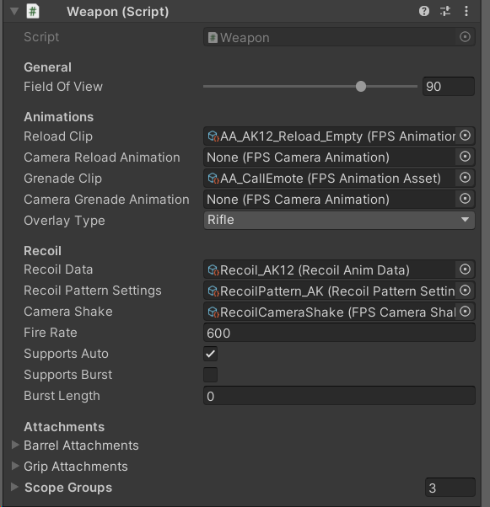Image resolution: width=490 pixels, height=507 pixels.
Task: Open object picker for Recoil Pattern Settings
Action: (x=465, y=291)
